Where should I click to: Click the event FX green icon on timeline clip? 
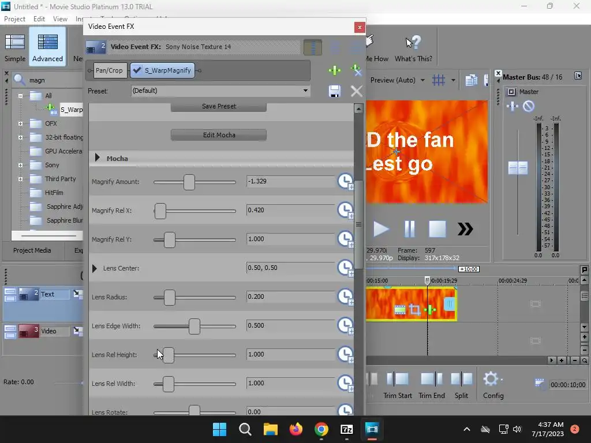click(x=430, y=310)
